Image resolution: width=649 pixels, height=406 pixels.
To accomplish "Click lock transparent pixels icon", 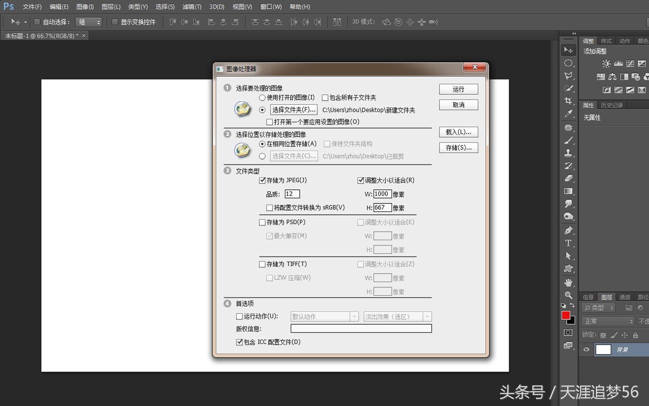I will (603, 335).
